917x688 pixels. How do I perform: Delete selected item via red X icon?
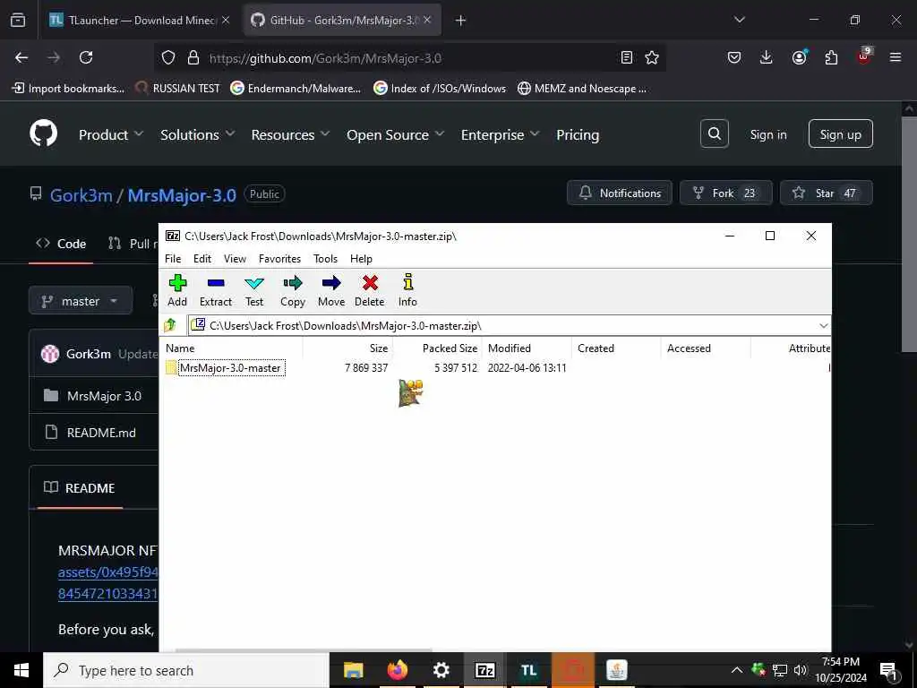370,291
